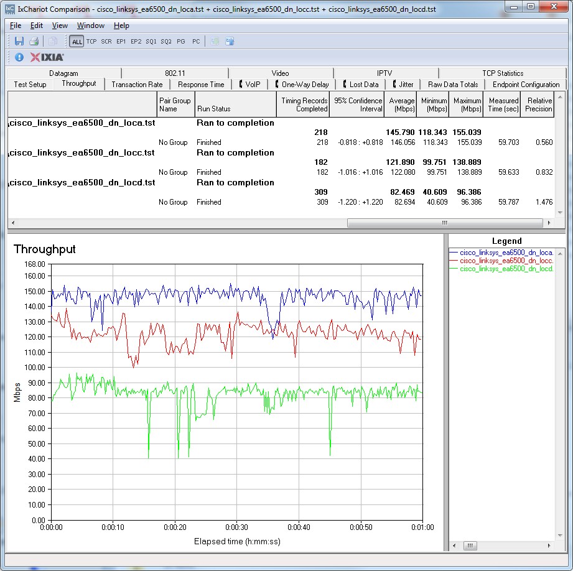Open the Lost Data tab
This screenshot has height=571, width=573.
361,85
